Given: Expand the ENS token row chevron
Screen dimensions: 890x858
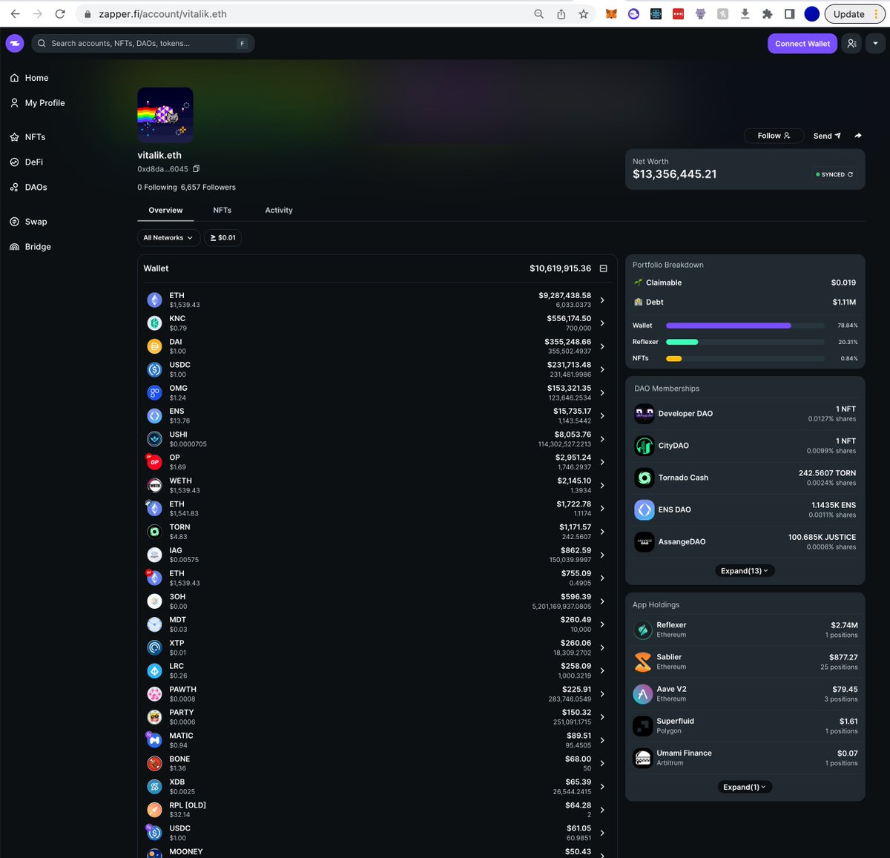Looking at the screenshot, I should [602, 416].
